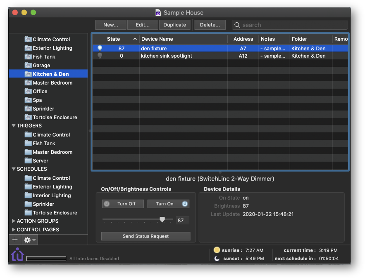Viewport: 365px width, 280px height.
Task: Sort by Folder column header
Action: tap(311, 39)
